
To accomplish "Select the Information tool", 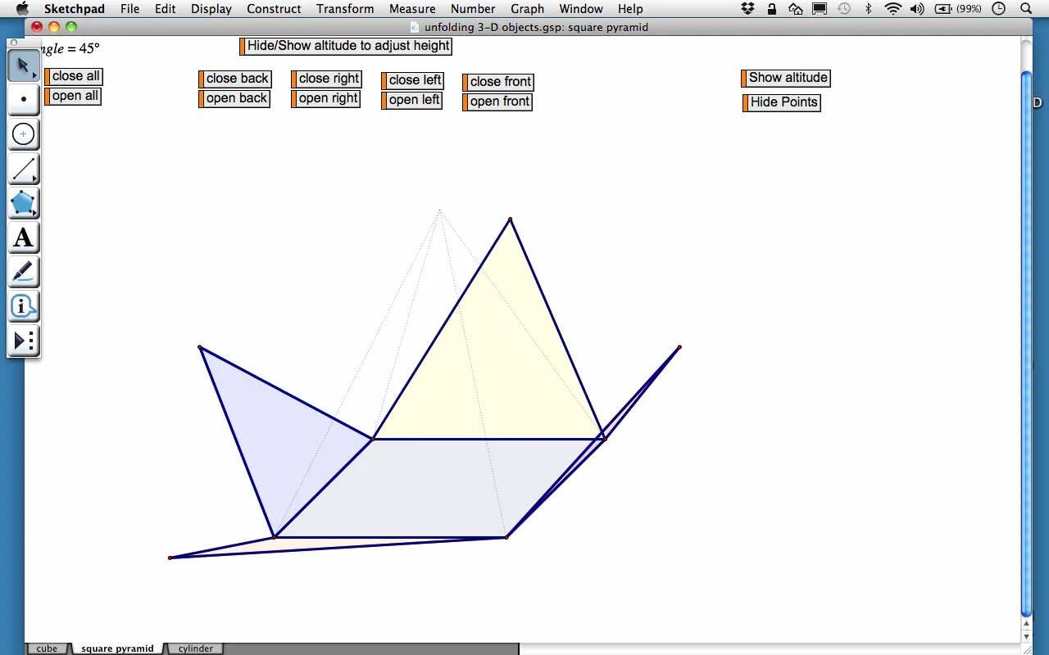I will pos(24,306).
